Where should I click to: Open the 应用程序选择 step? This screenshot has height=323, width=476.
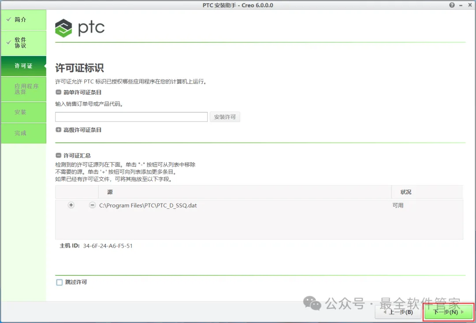(24, 89)
